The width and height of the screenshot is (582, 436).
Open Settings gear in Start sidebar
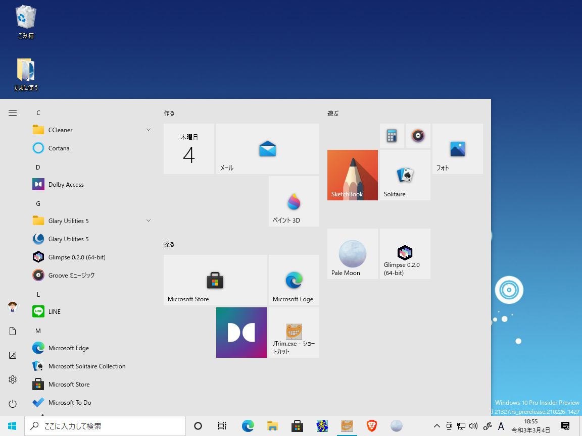click(13, 379)
